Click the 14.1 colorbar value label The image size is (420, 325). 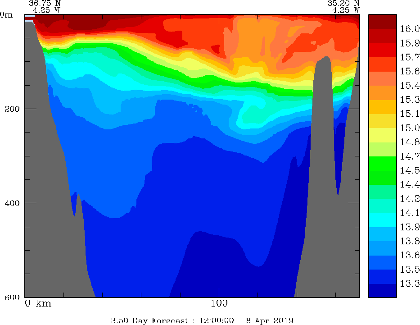tap(410, 213)
